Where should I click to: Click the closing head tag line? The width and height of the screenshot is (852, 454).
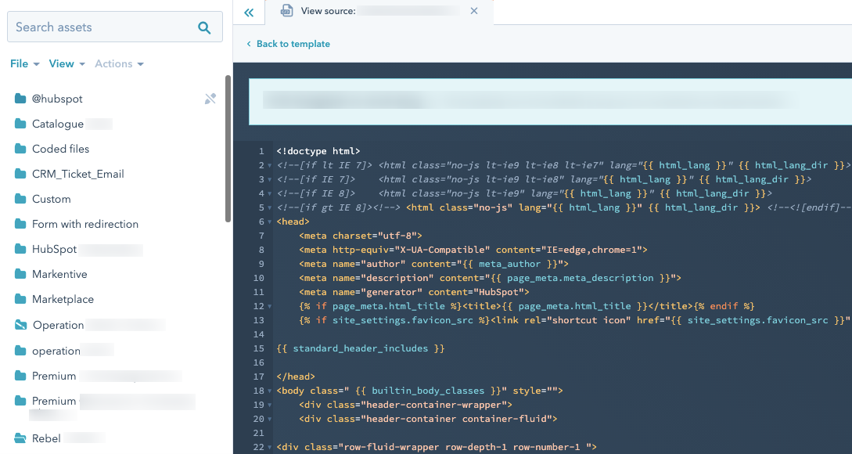click(x=296, y=377)
